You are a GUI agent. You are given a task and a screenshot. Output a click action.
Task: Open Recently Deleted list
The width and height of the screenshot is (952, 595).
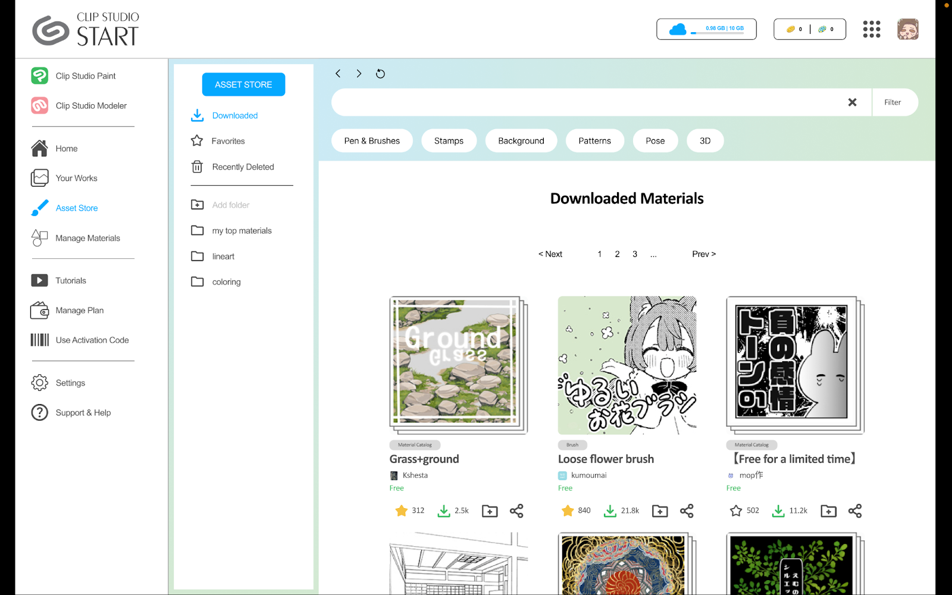(x=233, y=167)
